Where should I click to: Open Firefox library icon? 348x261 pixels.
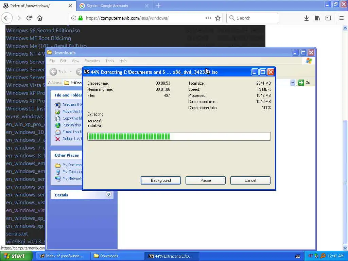tap(317, 18)
